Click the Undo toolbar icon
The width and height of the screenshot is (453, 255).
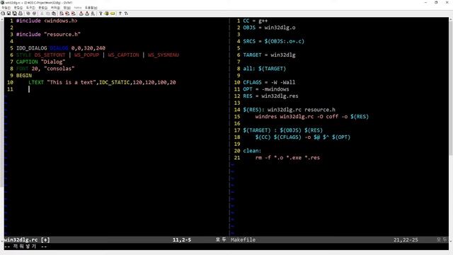[28, 13]
